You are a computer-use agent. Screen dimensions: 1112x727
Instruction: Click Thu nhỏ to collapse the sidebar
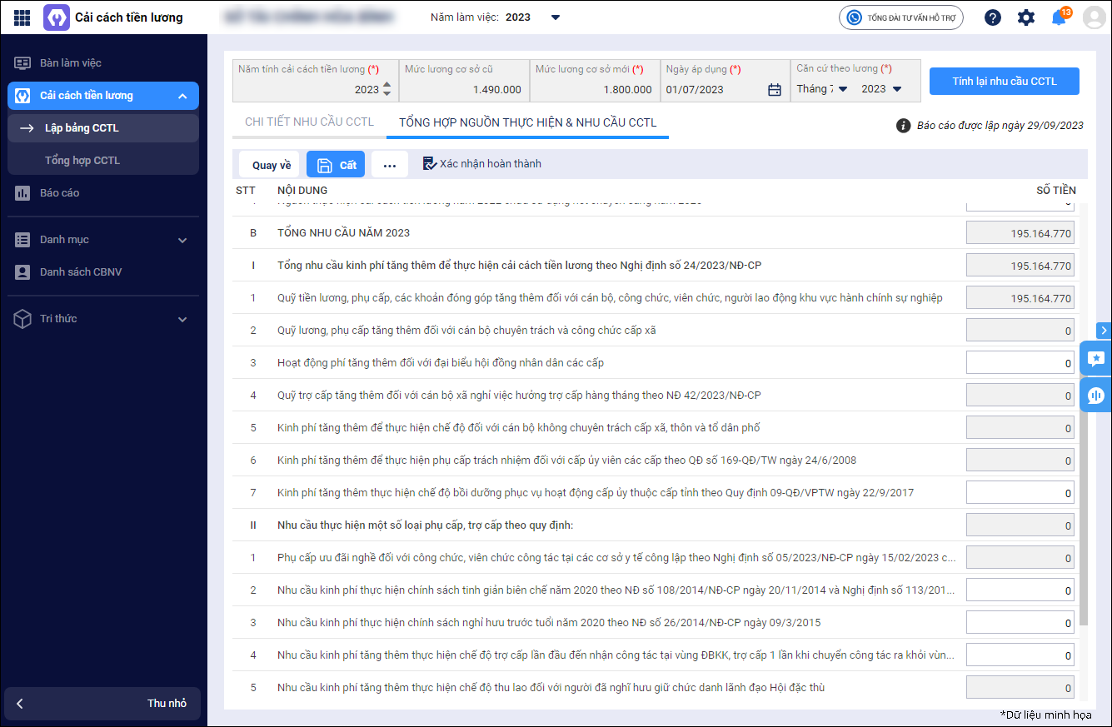tap(102, 704)
